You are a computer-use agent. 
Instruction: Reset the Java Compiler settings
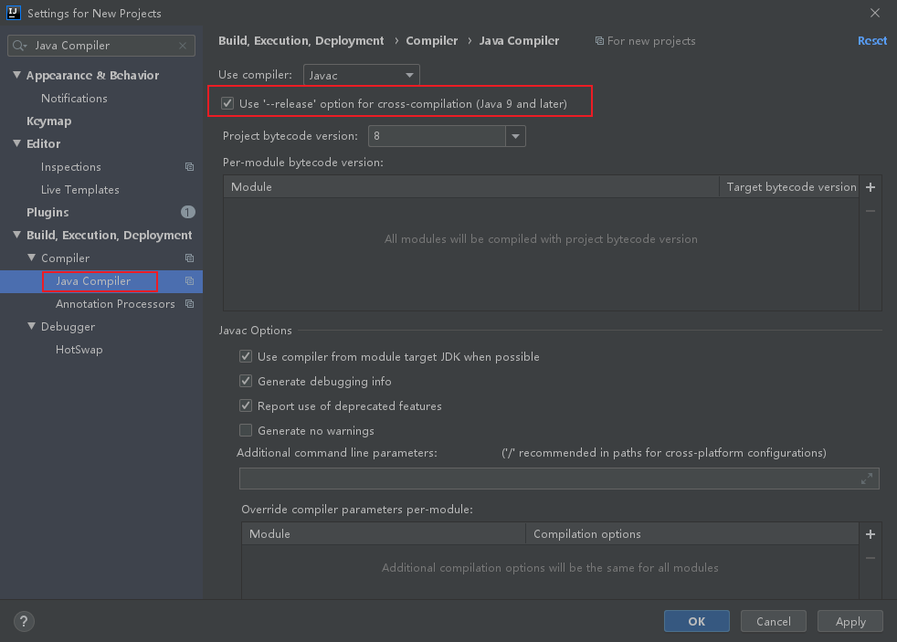click(x=871, y=40)
